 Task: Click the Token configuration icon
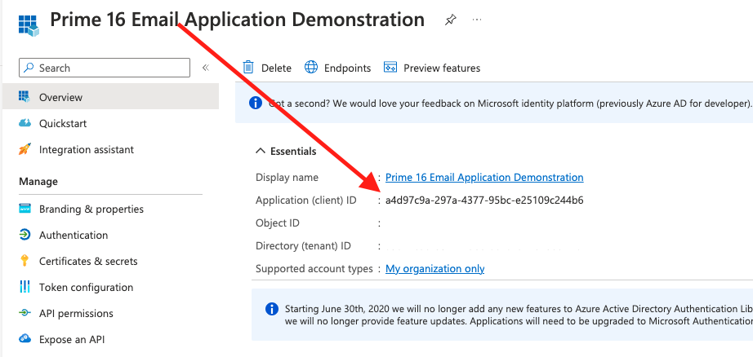point(25,287)
